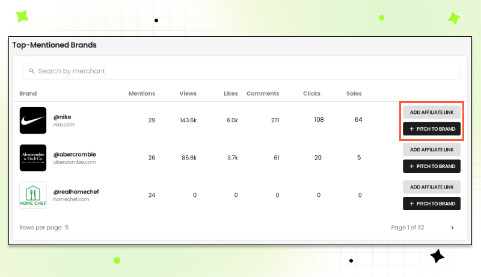Sort by Views column header

[188, 93]
